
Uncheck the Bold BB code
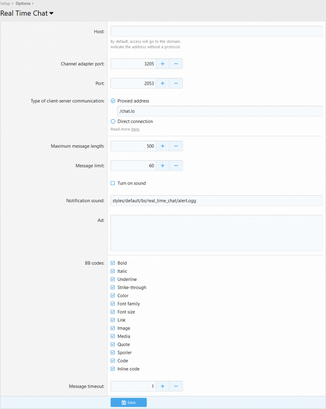coord(113,263)
